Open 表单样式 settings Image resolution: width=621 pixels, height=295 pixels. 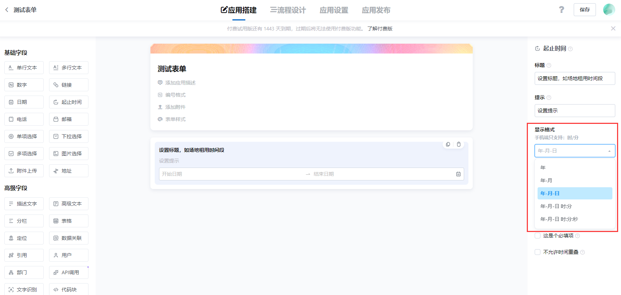172,119
